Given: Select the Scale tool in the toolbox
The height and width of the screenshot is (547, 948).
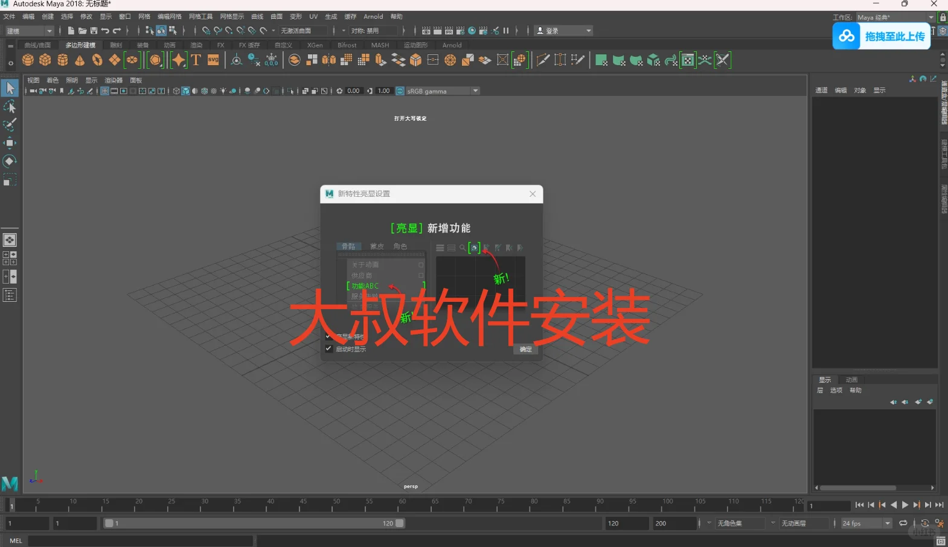Looking at the screenshot, I should pos(10,180).
